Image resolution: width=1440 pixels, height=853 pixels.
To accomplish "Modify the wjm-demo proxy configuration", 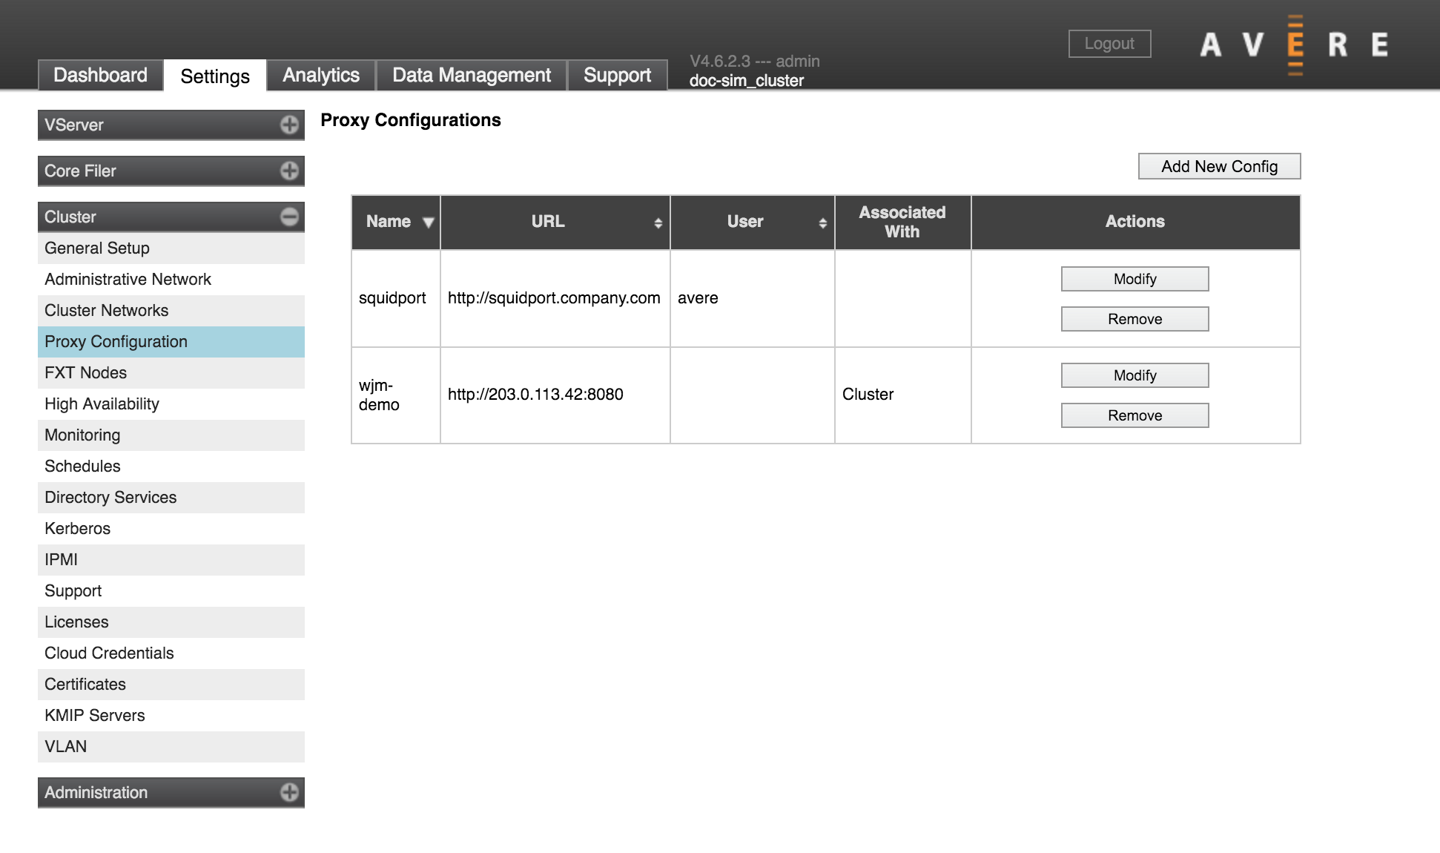I will click(1135, 375).
